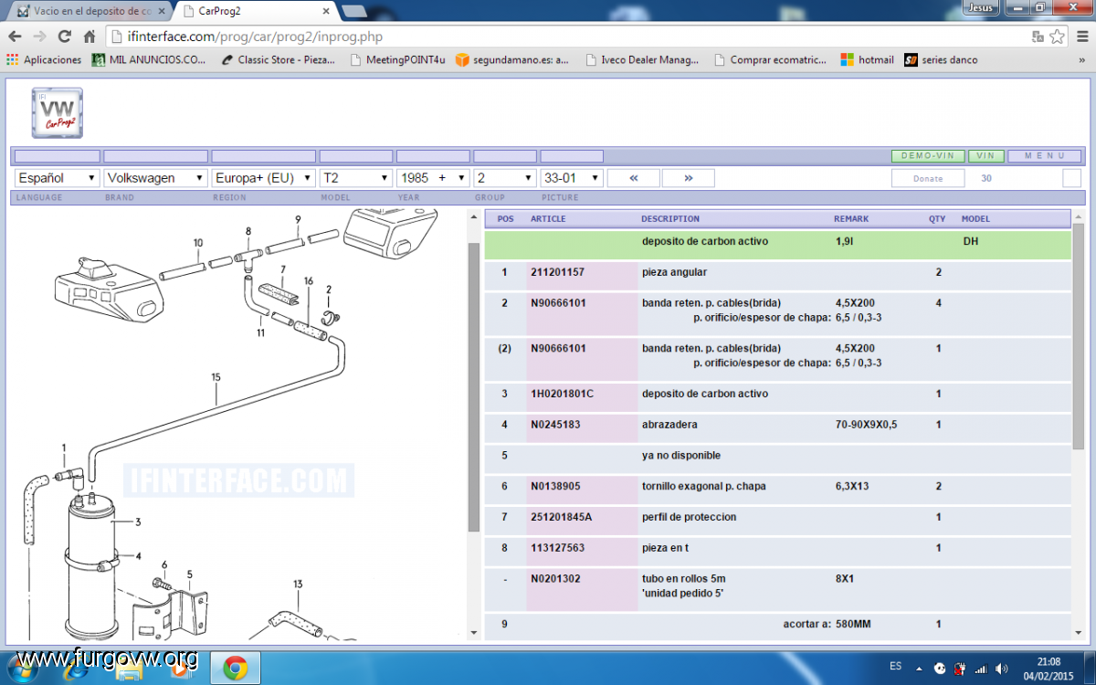The image size is (1096, 685).
Task: Click Chrome icon in Windows taskbar
Action: click(235, 669)
